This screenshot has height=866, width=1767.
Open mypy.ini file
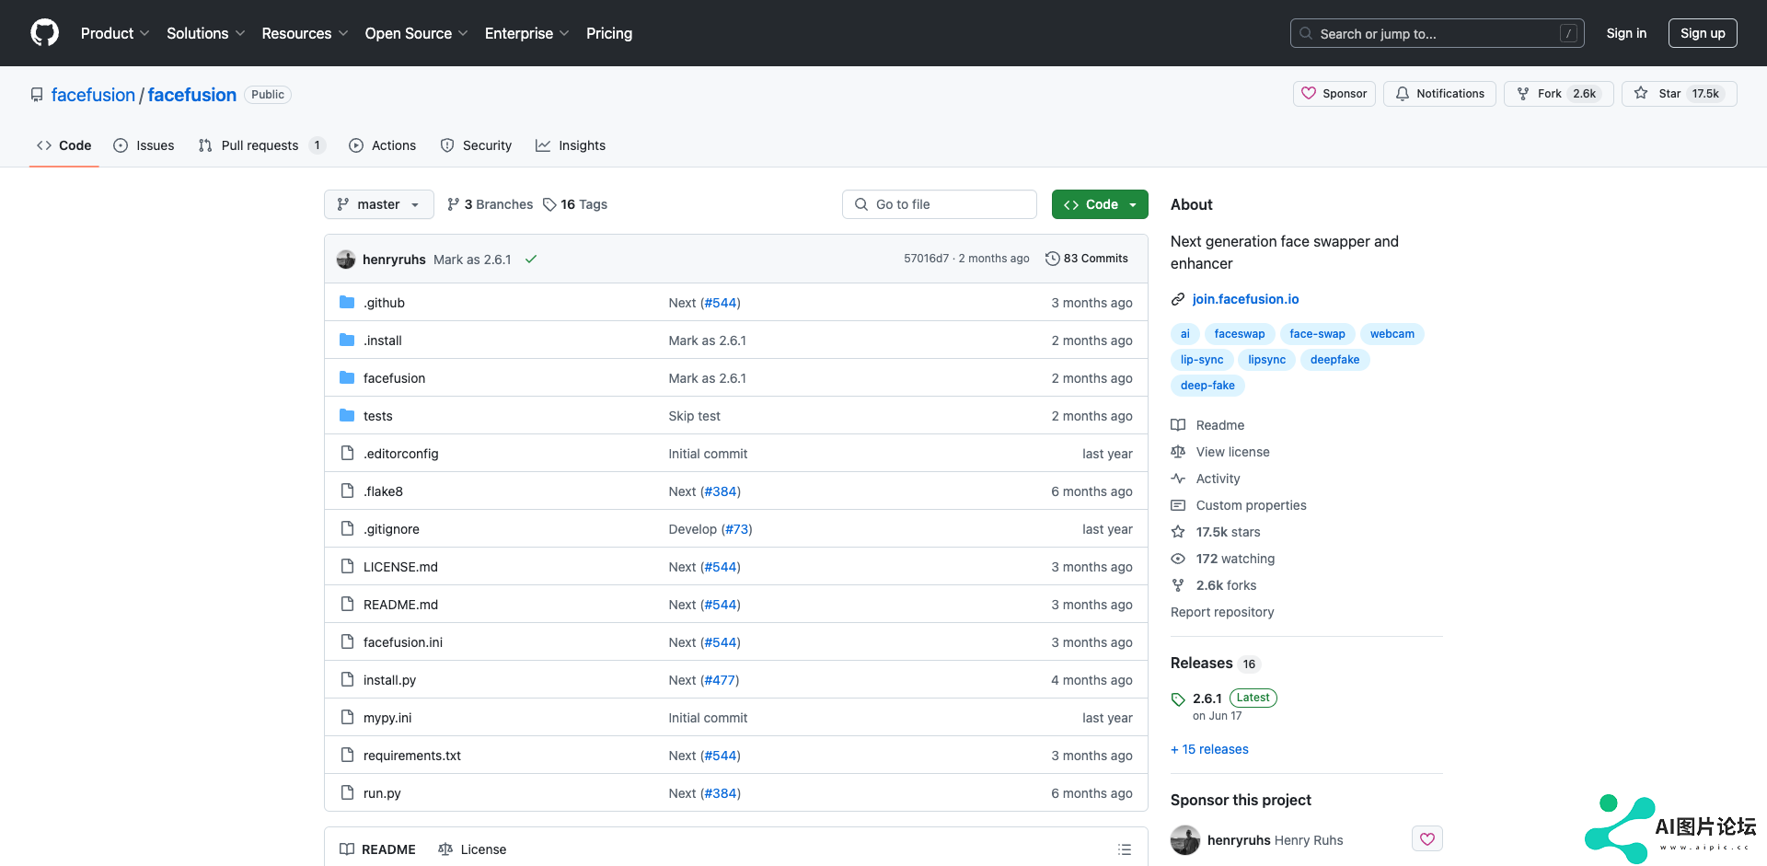click(x=387, y=718)
